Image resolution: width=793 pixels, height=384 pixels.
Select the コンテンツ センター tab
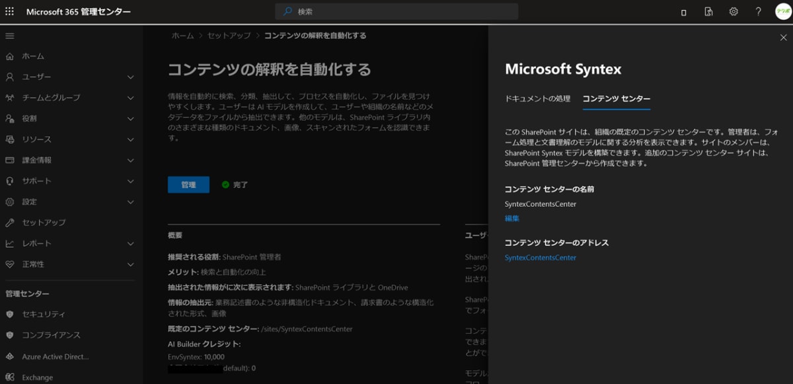tap(616, 98)
